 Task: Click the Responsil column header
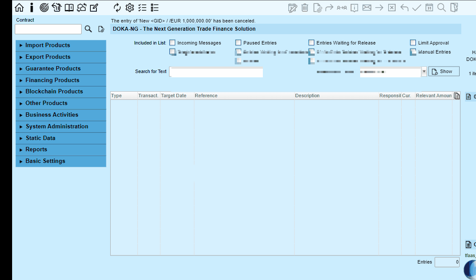(x=390, y=95)
